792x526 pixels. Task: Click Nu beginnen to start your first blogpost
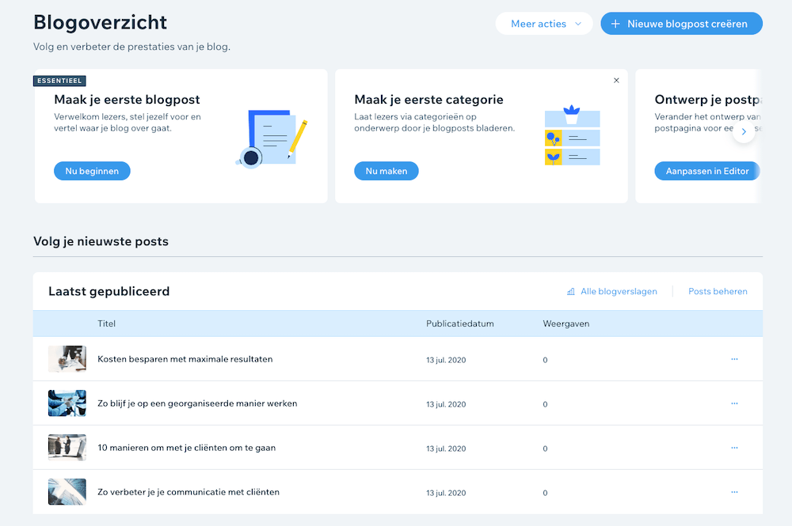pos(92,170)
